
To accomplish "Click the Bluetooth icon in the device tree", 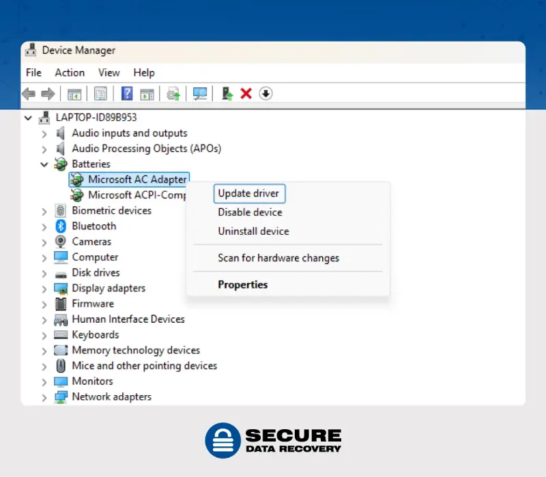I will pos(60,226).
